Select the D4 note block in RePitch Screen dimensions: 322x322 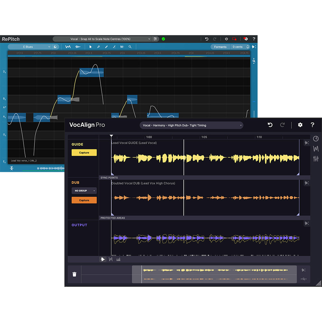91,72
